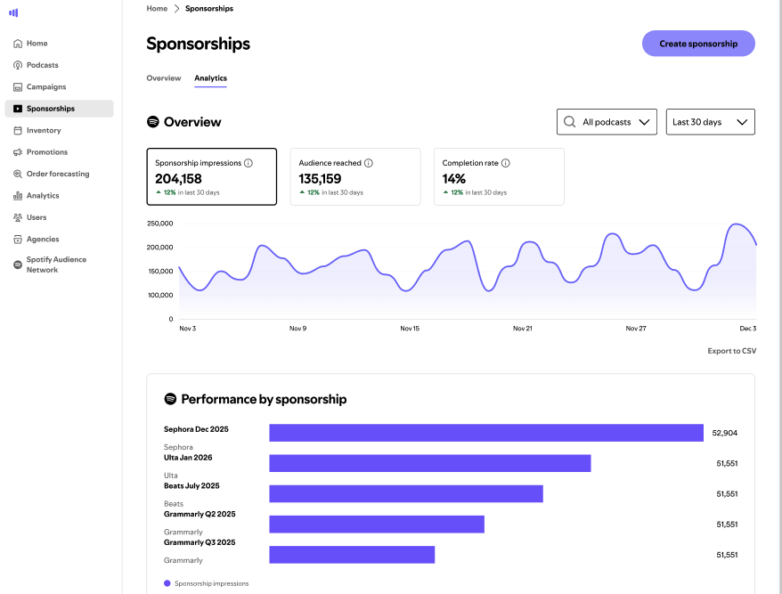Click the Sponsorships sidebar icon
This screenshot has width=782, height=594.
click(18, 109)
